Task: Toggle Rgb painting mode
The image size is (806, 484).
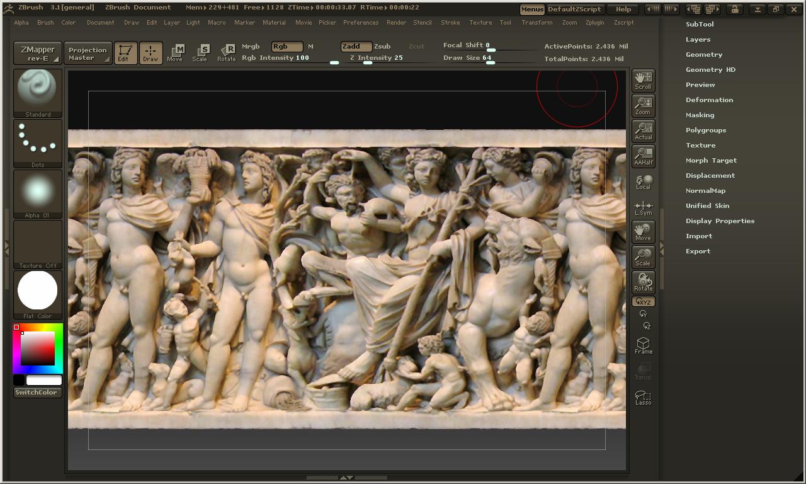Action: (287, 47)
